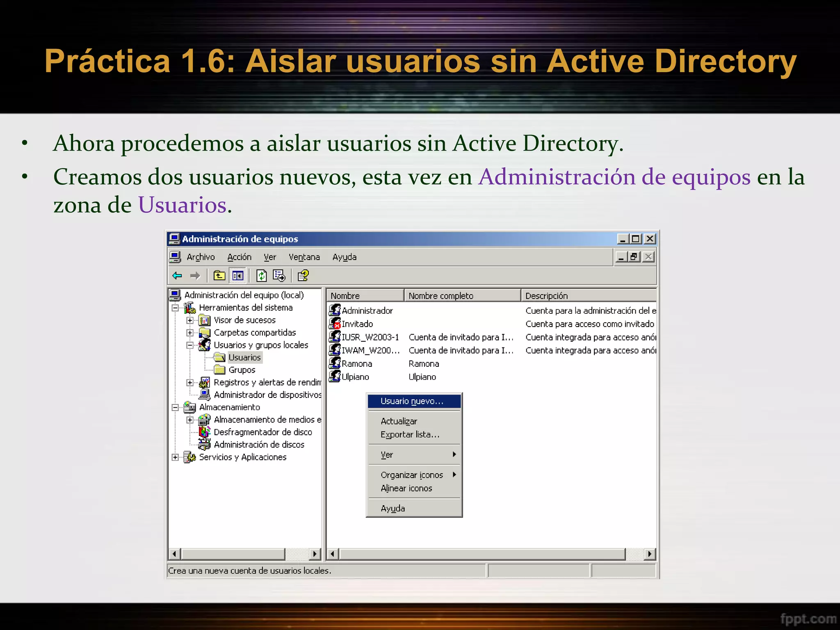Sort by the Nombre completo column header
This screenshot has height=630, width=840.
(462, 295)
